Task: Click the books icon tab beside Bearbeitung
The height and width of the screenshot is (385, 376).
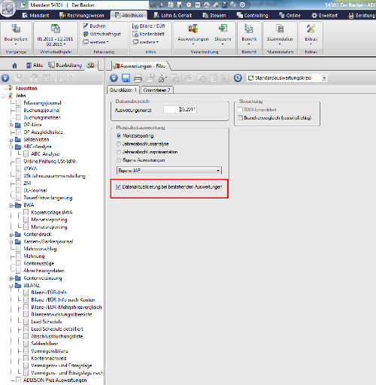Action: click(91, 65)
